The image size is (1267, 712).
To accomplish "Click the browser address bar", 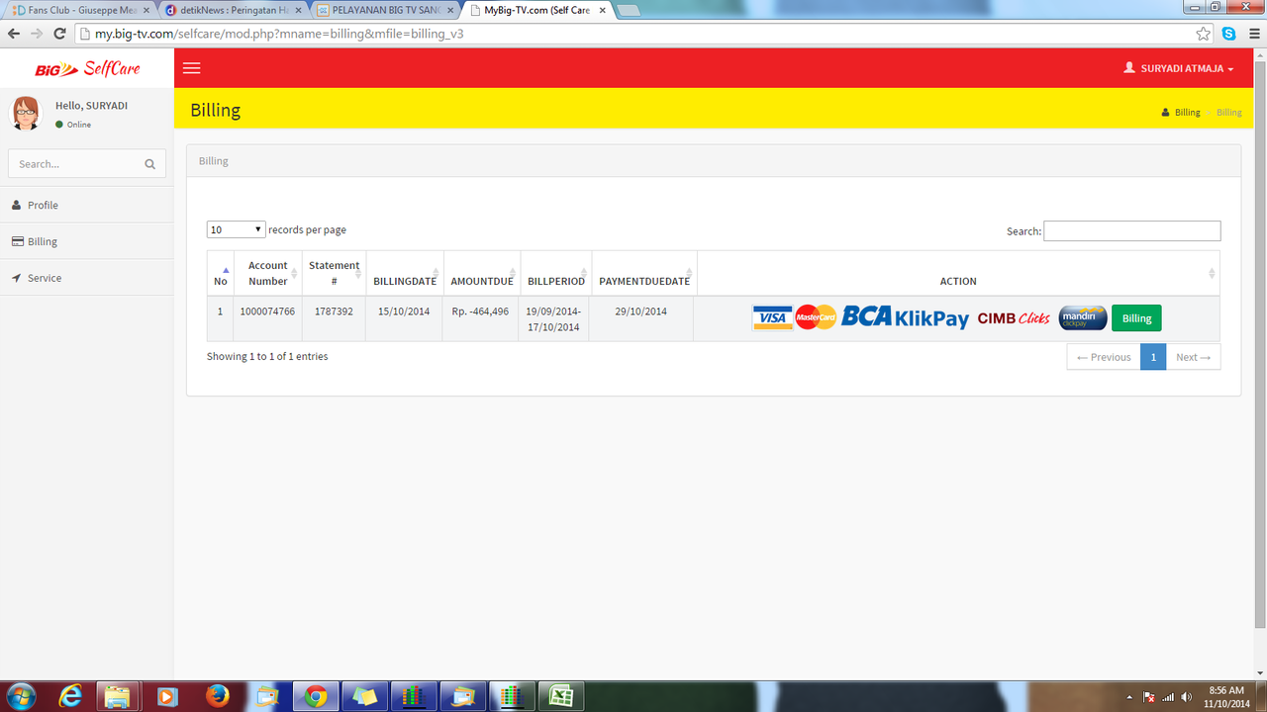I will click(633, 34).
